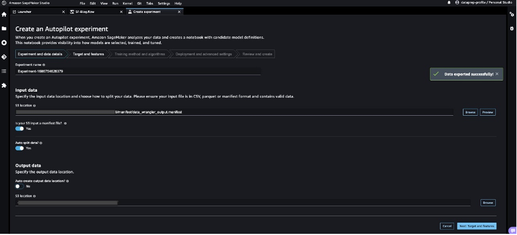517x235 pixels.
Task: Open the Extensions puzzle icon
Action: tap(4, 85)
